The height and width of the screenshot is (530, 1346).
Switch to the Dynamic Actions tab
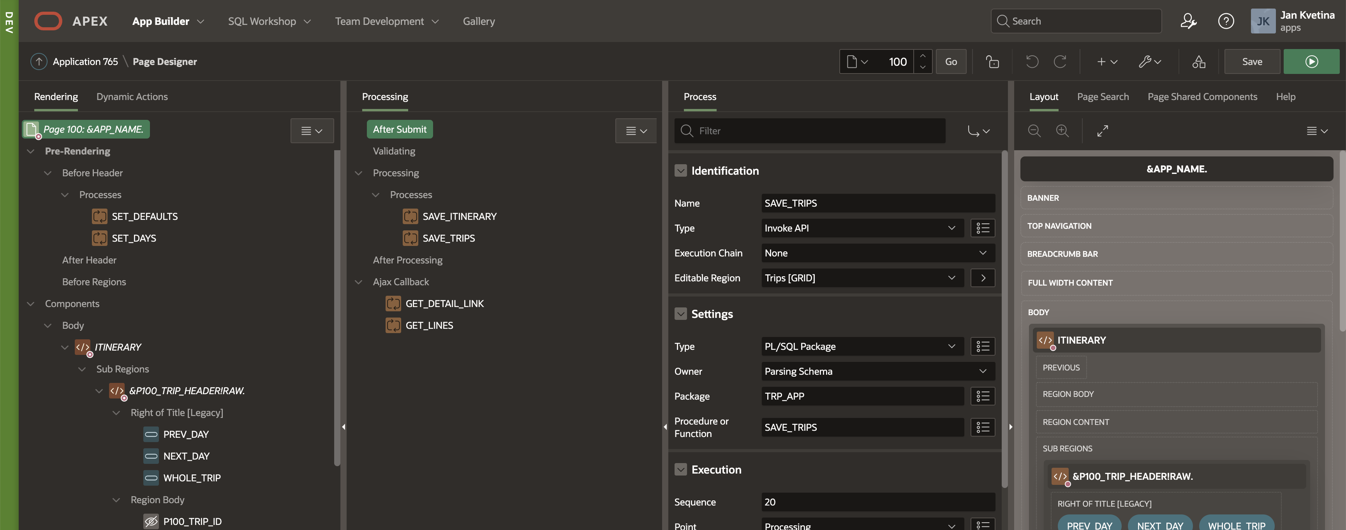tap(132, 97)
